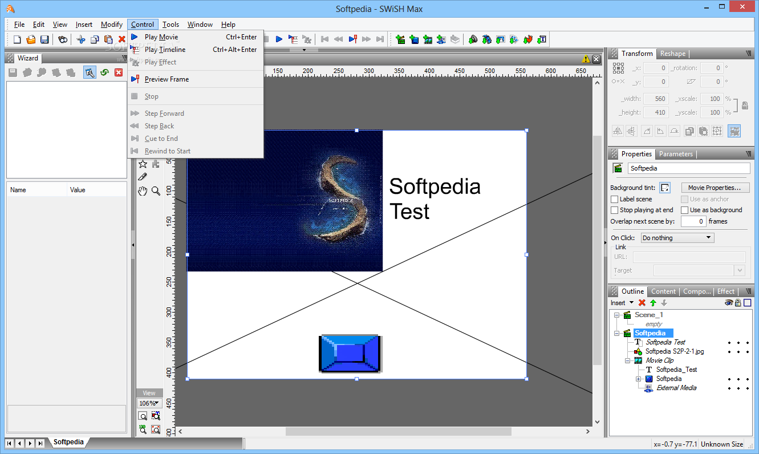Click the Background tint color swatch
Viewport: 759px width, 454px height.
[665, 188]
